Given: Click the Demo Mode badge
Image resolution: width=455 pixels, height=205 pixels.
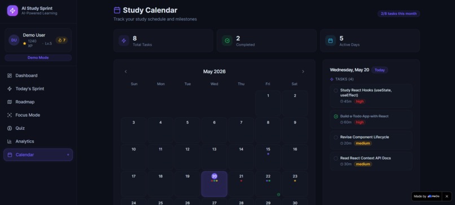Looking at the screenshot, I should (38, 57).
